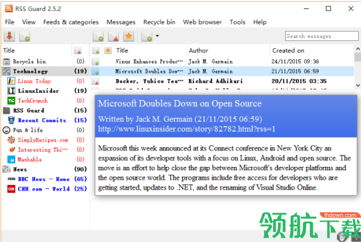Viewport: 361px width, 242px height.
Task: Click the Fun & life smiley icon
Action: [x=6, y=130]
